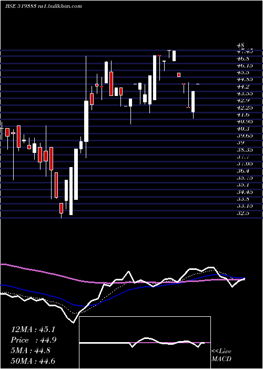Select the '42.25' price axis label
The height and width of the screenshot is (369, 263).
(x=245, y=108)
